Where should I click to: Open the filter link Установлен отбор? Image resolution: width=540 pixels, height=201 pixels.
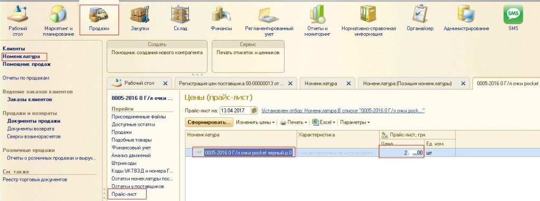[x=343, y=110]
